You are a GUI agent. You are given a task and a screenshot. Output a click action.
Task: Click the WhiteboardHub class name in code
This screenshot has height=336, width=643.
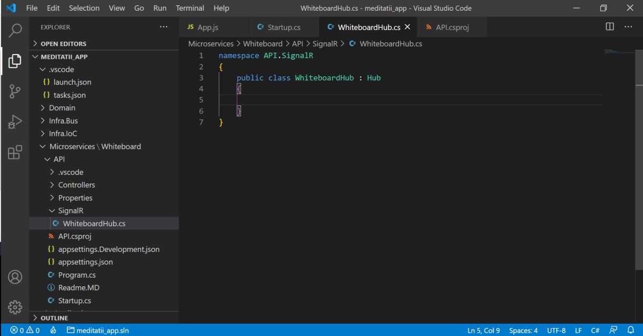click(324, 78)
